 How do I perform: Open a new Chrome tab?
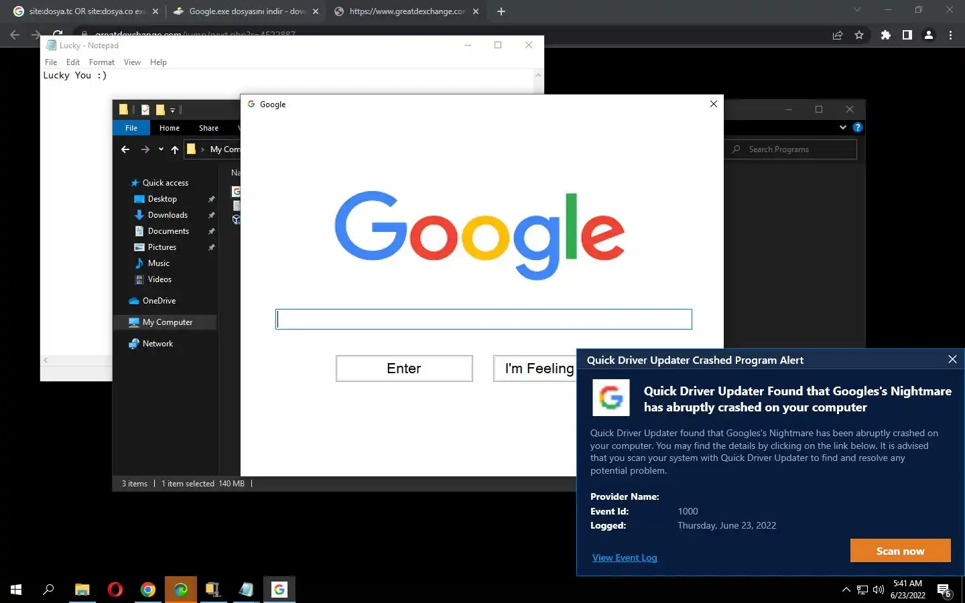pos(501,11)
